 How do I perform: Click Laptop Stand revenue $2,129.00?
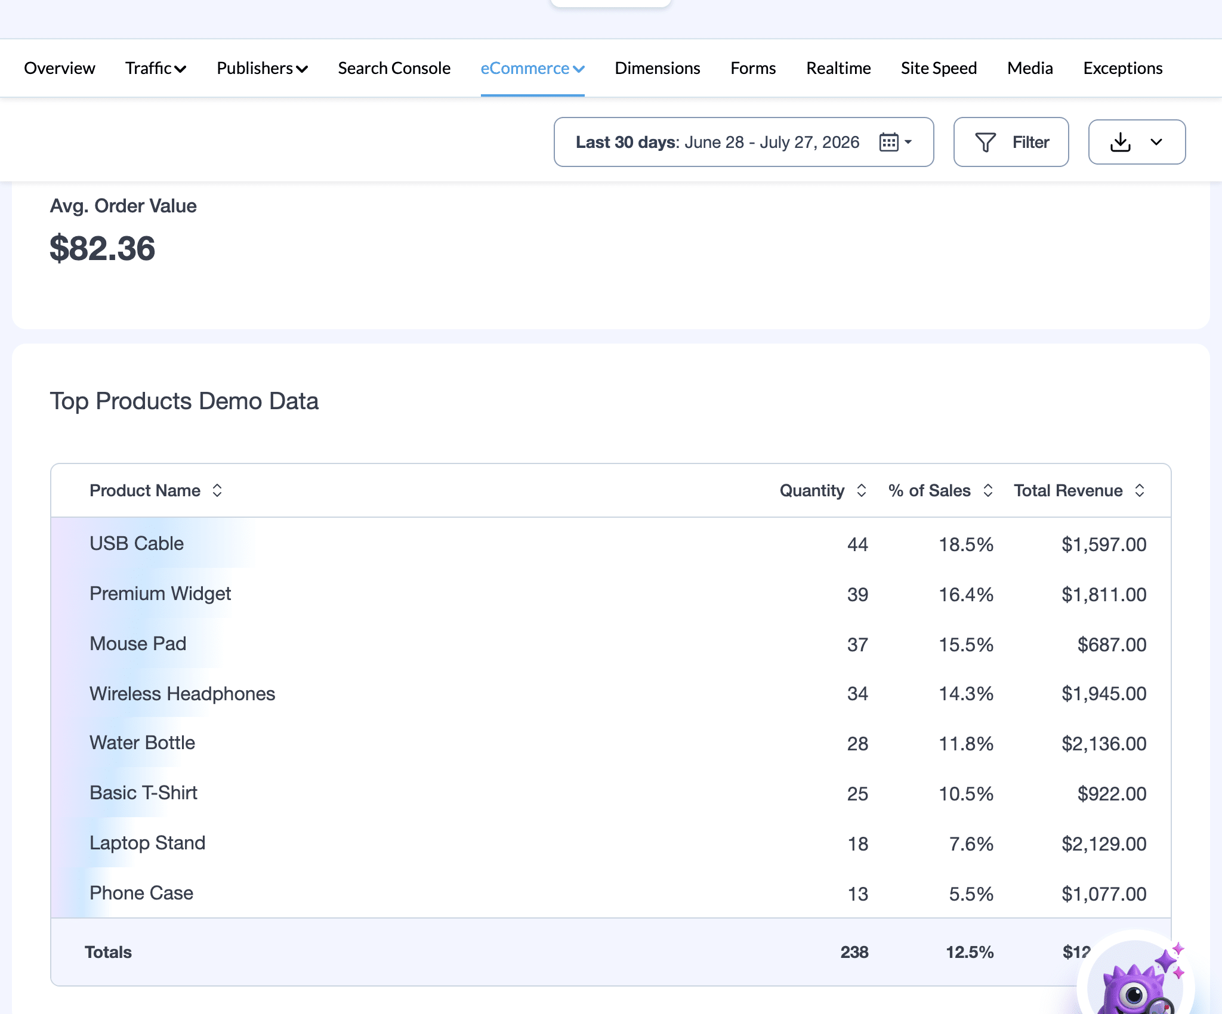[x=1104, y=844]
